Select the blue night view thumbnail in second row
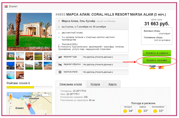The image size is (179, 118). pyautogui.click(x=11, y=66)
